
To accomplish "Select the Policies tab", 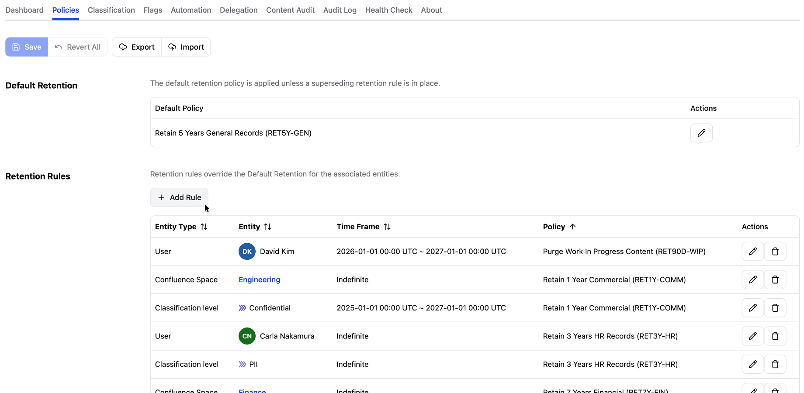I will [x=66, y=10].
